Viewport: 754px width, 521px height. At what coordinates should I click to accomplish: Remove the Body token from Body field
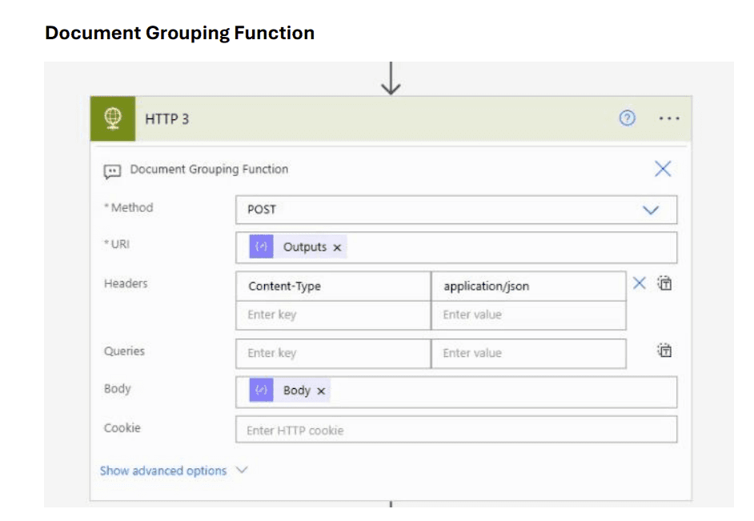click(321, 391)
